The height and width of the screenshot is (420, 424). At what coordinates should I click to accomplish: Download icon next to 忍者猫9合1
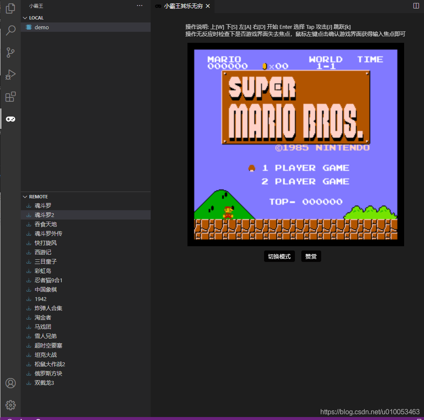point(29,281)
